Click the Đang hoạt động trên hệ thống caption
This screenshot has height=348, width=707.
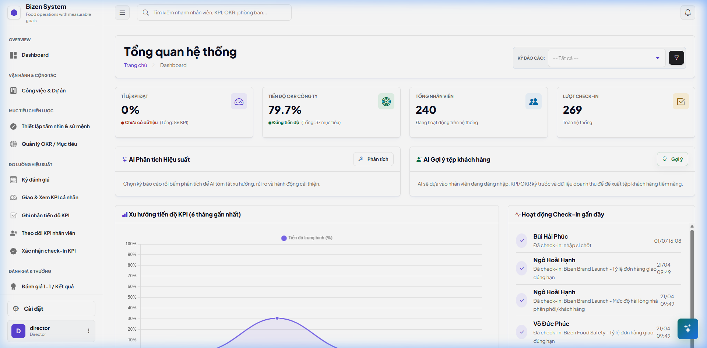(447, 123)
